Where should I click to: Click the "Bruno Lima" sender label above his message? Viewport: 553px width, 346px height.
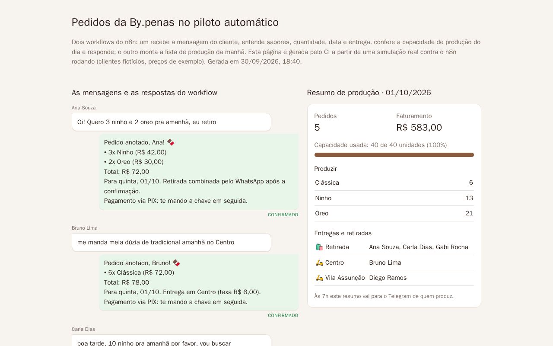pos(85,228)
